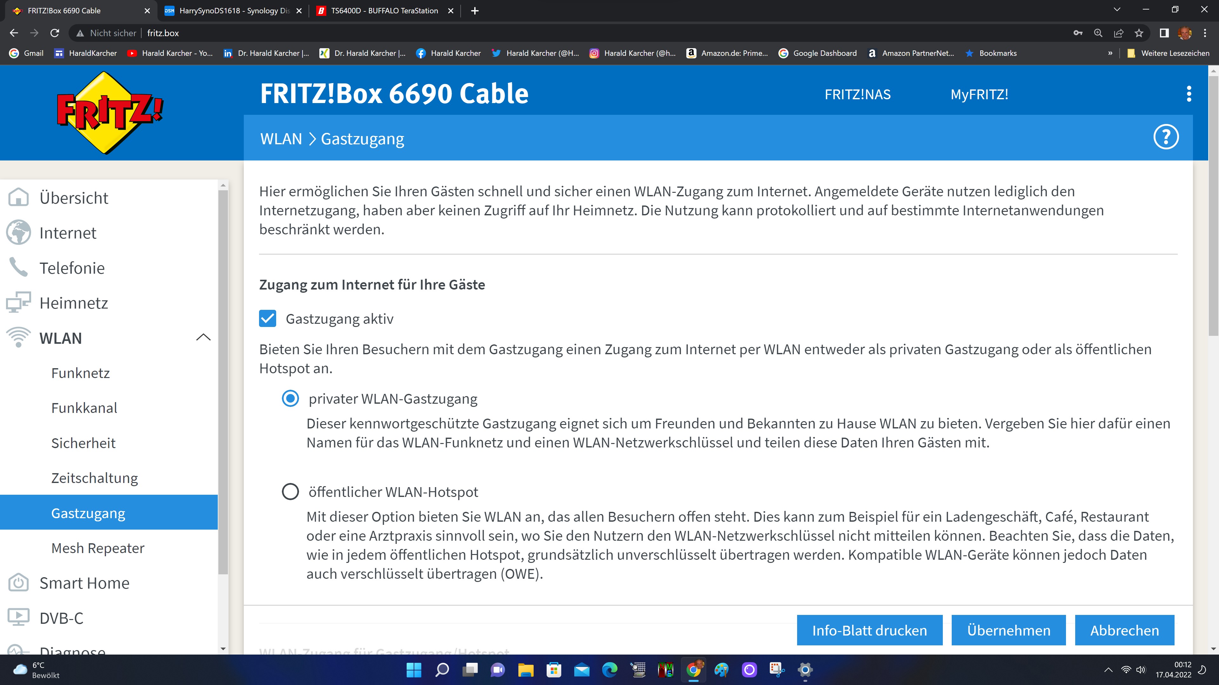Image resolution: width=1219 pixels, height=685 pixels.
Task: Show hidden system tray icons chevron
Action: click(x=1108, y=670)
